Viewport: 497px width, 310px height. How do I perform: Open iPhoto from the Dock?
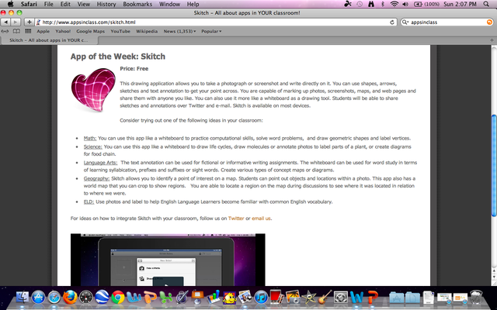point(293,298)
